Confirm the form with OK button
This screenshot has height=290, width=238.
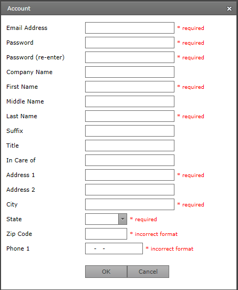106,272
